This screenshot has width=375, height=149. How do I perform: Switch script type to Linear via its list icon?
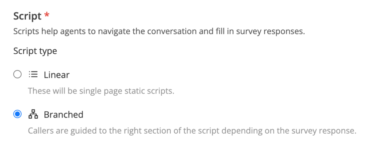(x=33, y=75)
